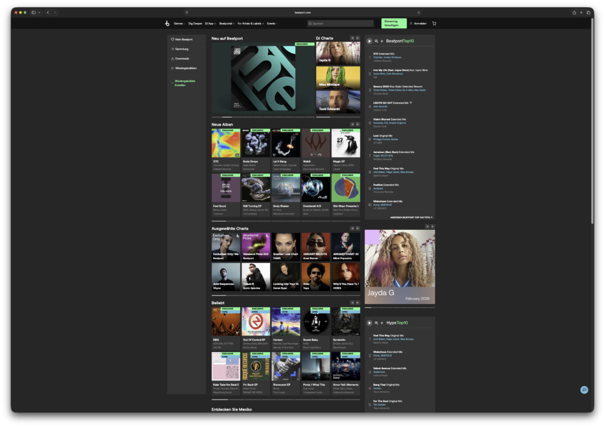This screenshot has width=605, height=427.
Task: Go to next Artist of the Month slide
Action: pos(432,226)
